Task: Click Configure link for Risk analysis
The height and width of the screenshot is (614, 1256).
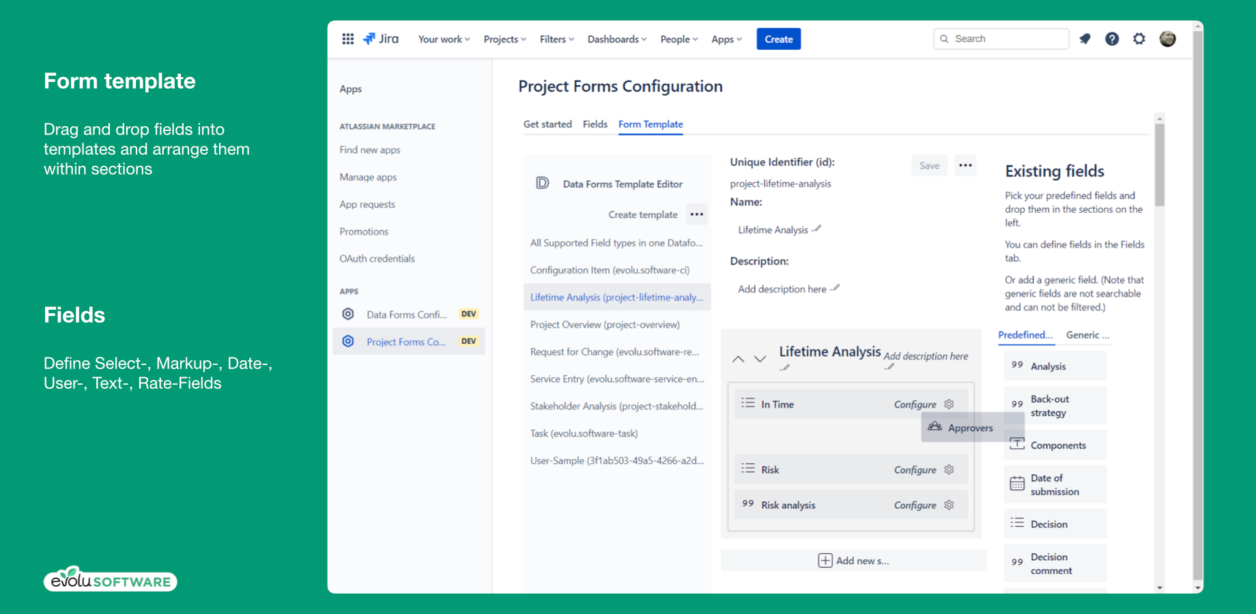Action: click(x=915, y=506)
